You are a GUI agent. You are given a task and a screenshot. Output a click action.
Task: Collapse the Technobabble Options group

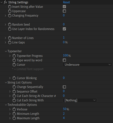(x=6, y=105)
